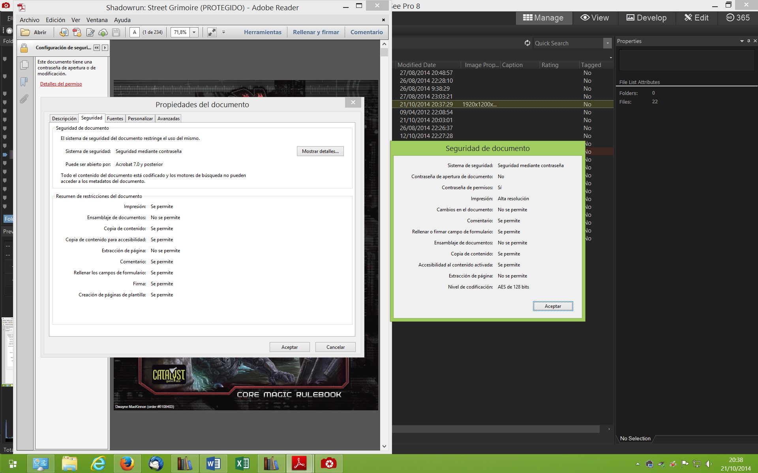Viewport: 758px width, 473px height.
Task: Click the scroll down arrow in Adobe Reader
Action: tap(384, 446)
